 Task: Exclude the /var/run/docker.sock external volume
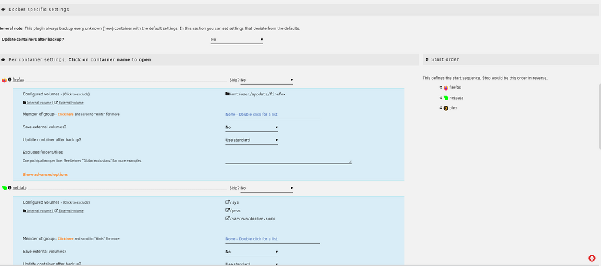point(250,219)
